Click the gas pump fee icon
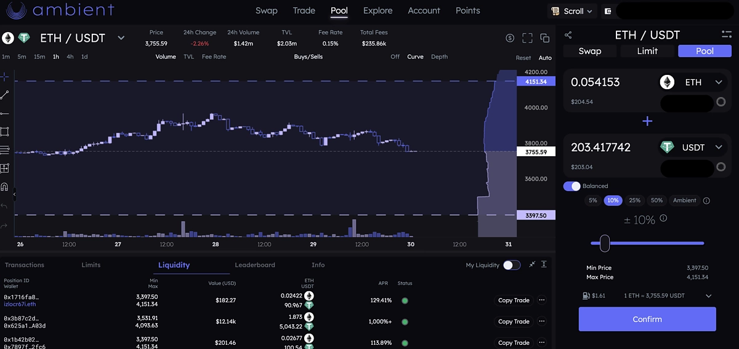The image size is (739, 349). [585, 296]
